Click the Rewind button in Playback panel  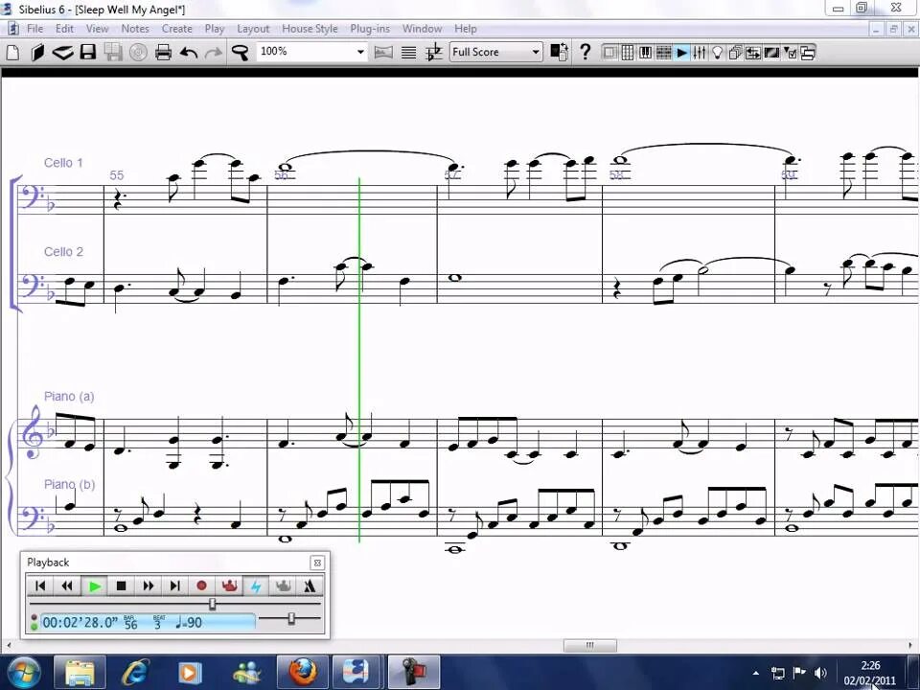click(67, 586)
